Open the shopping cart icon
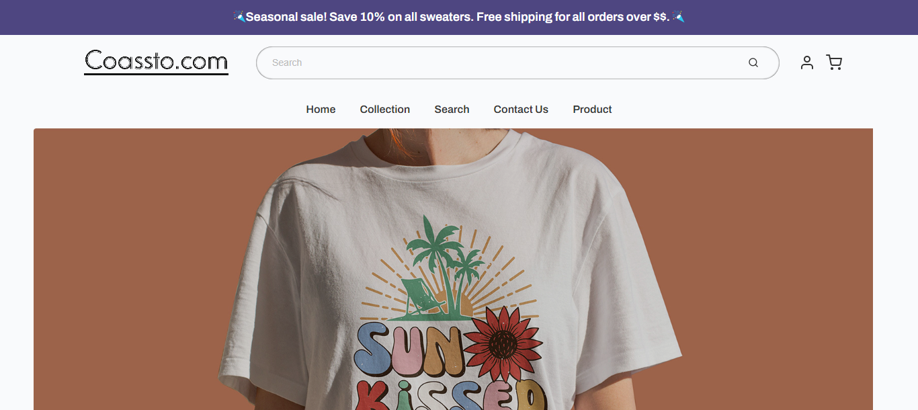This screenshot has height=410, width=918. click(x=834, y=63)
